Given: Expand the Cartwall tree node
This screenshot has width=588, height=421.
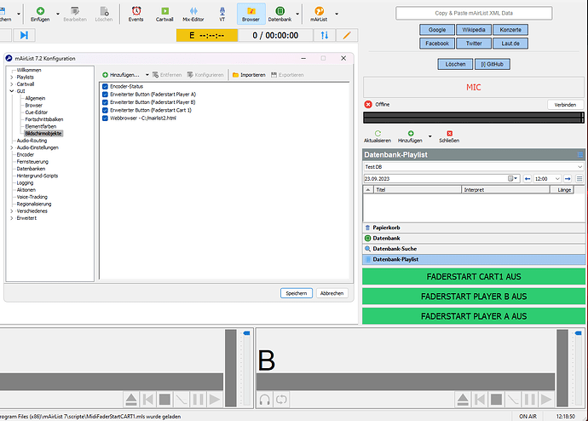Looking at the screenshot, I should pyautogui.click(x=12, y=84).
